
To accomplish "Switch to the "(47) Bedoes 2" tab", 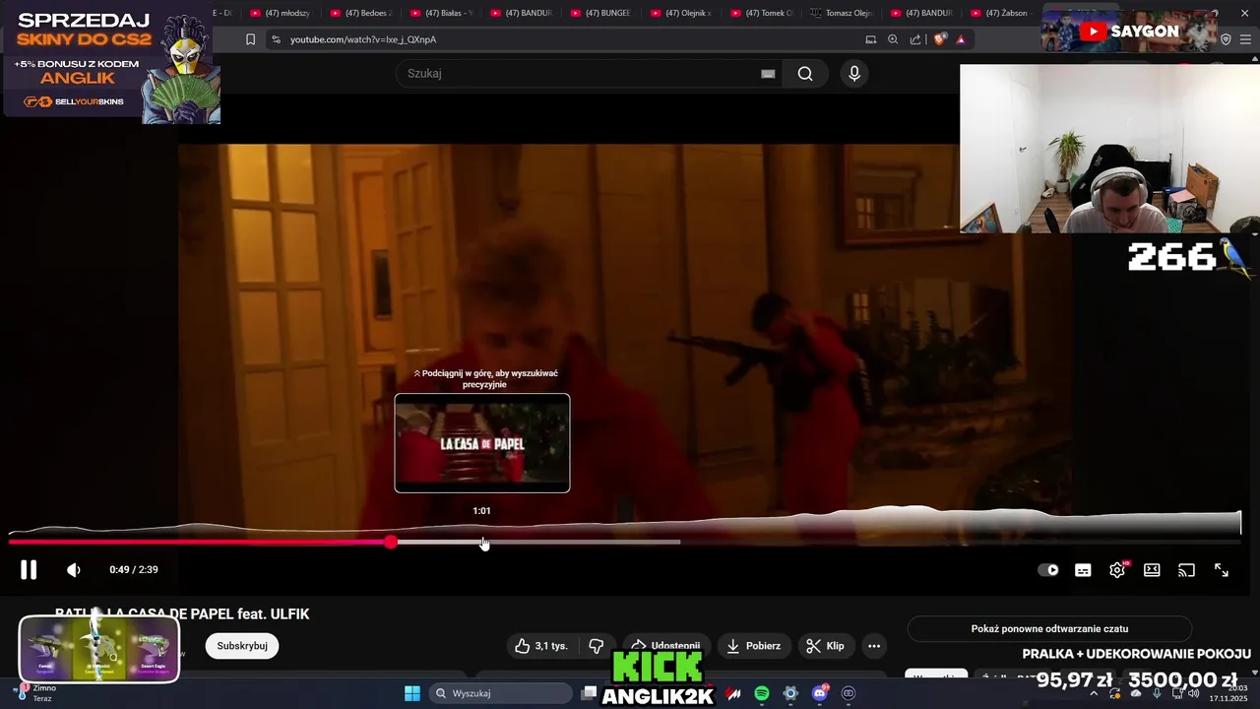I will (360, 13).
